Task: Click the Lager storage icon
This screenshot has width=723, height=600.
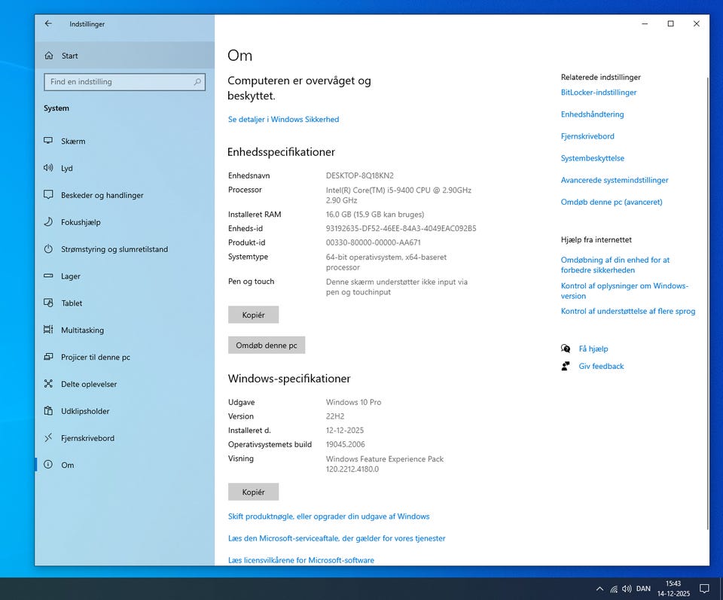Action: 48,276
